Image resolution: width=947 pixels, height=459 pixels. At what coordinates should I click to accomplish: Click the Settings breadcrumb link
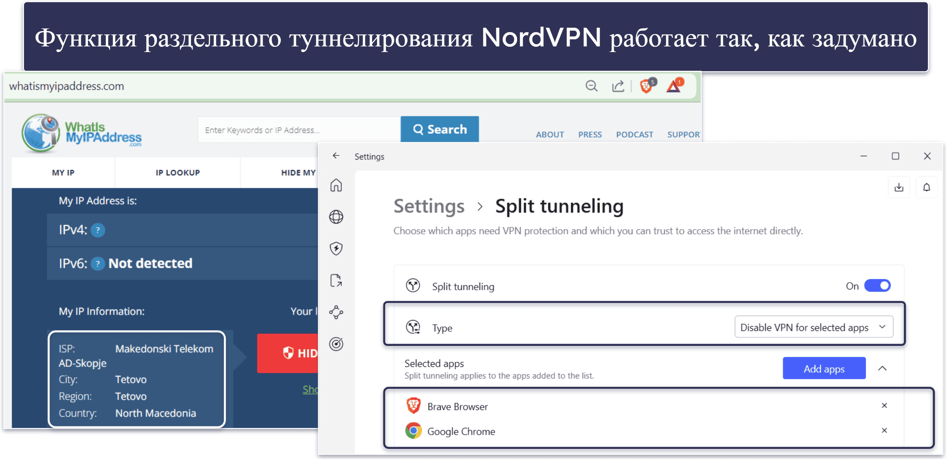429,206
